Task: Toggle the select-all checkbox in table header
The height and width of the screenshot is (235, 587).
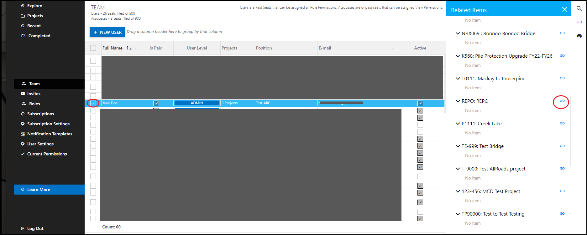Action: (93, 48)
